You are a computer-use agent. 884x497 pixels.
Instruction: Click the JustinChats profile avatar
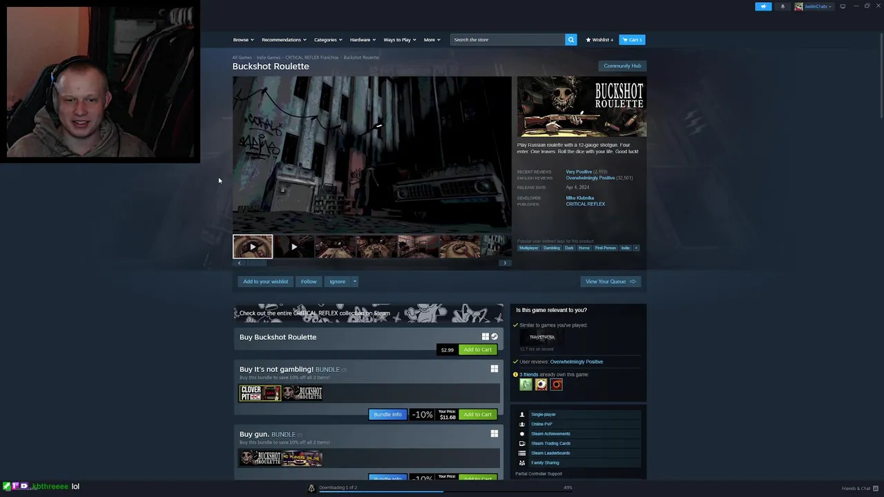coord(799,6)
